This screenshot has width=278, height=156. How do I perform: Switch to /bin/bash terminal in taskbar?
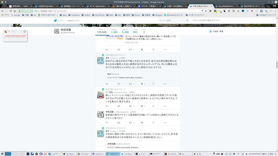coord(170,154)
